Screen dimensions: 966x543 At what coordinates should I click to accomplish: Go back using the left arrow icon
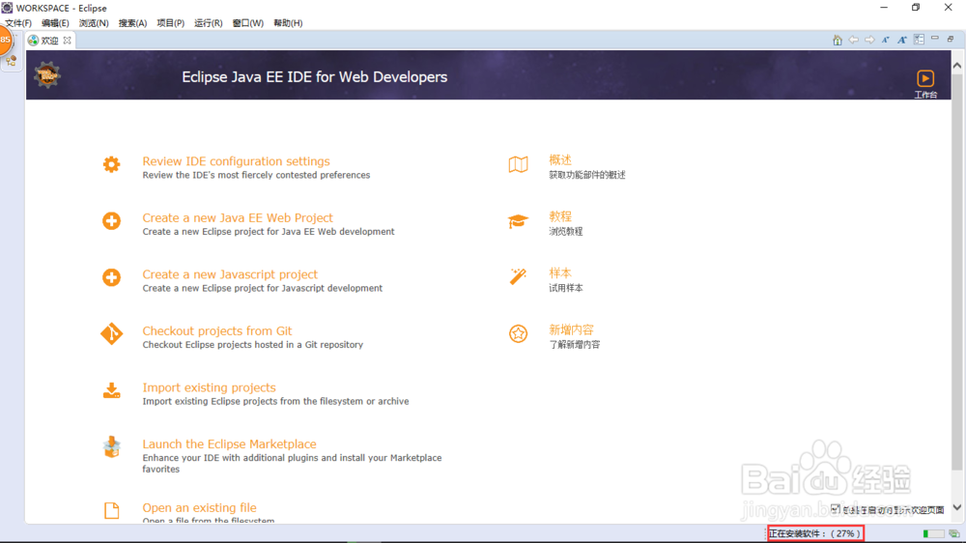pos(853,40)
